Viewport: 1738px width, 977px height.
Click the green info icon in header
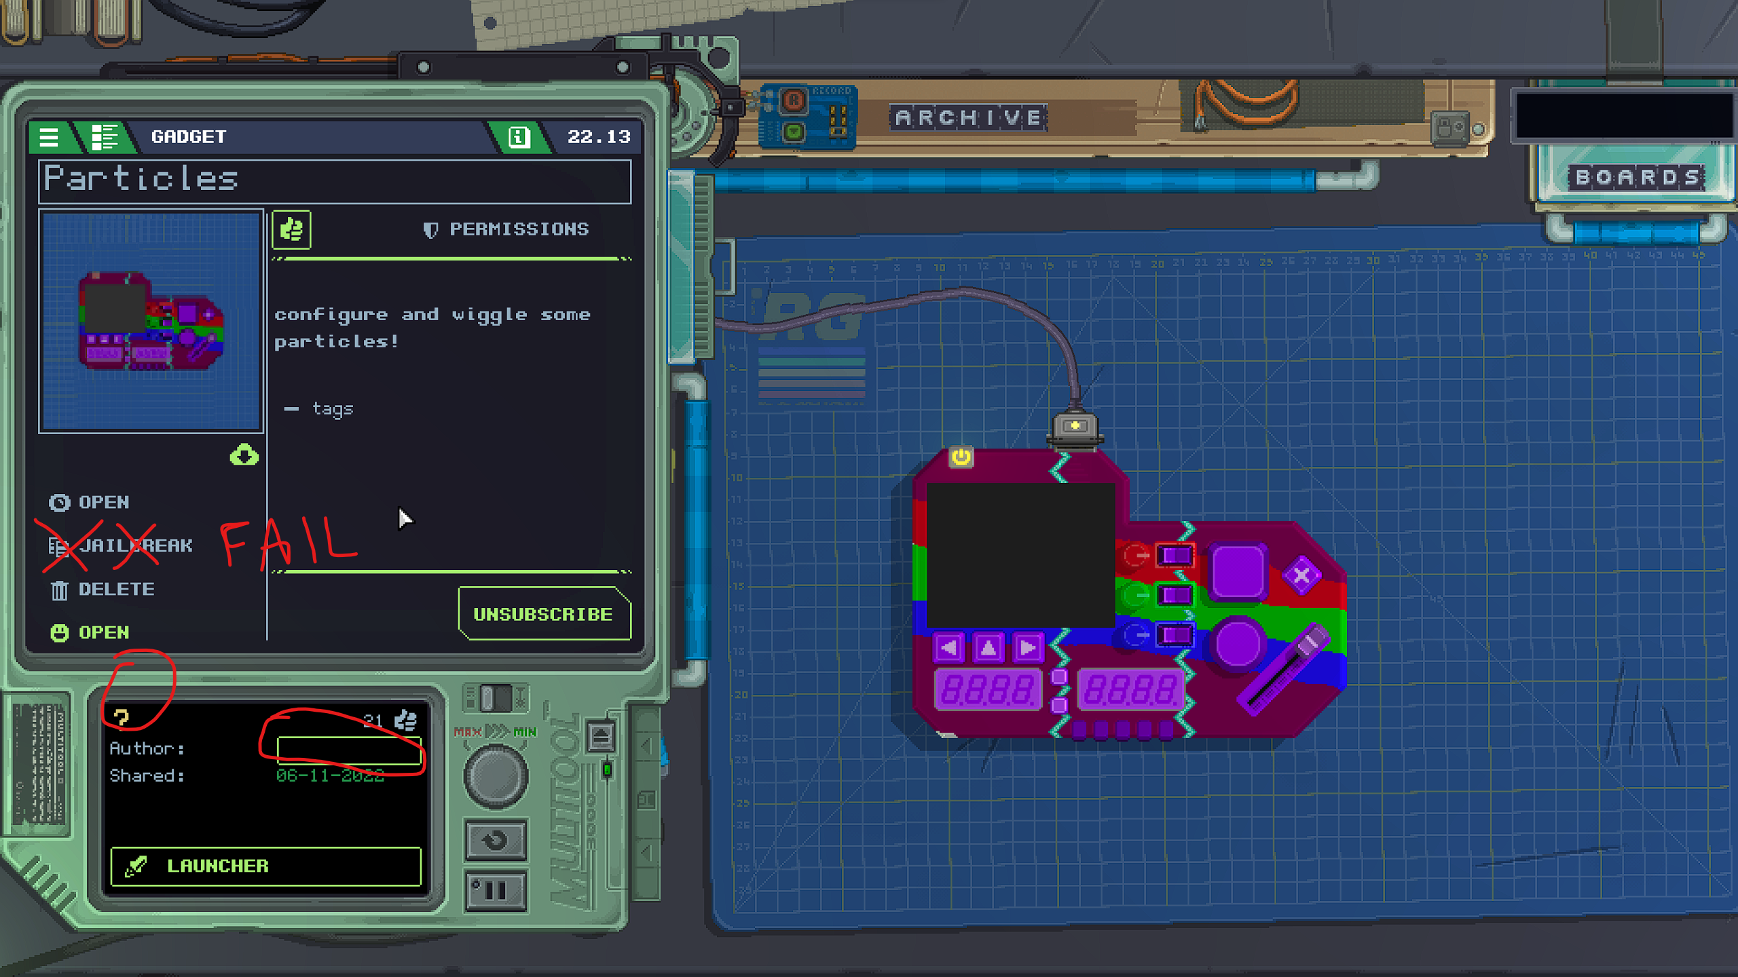point(519,137)
